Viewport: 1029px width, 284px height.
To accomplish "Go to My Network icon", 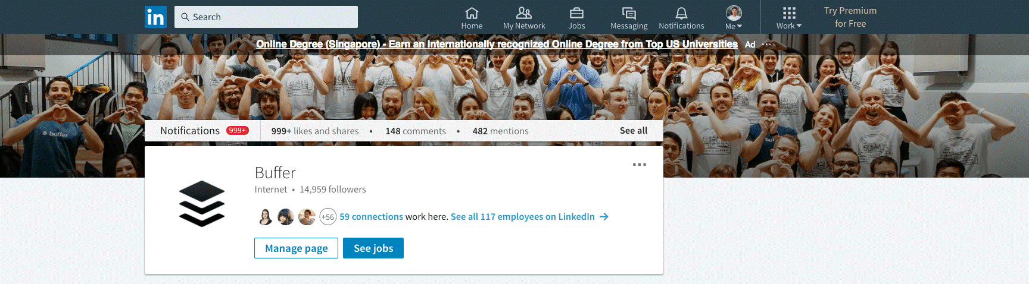I will [524, 13].
